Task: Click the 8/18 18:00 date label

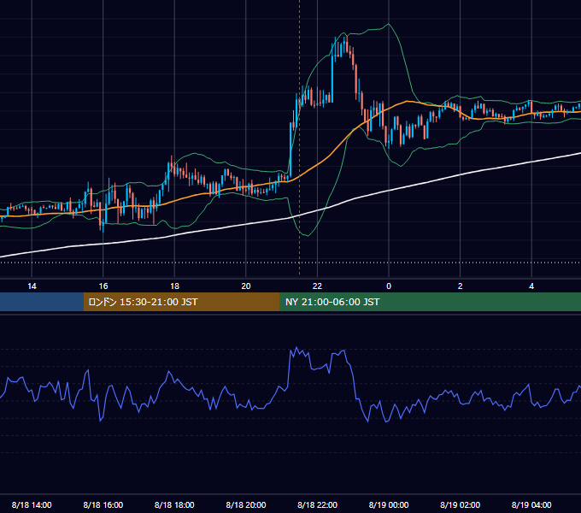Action: 174,504
